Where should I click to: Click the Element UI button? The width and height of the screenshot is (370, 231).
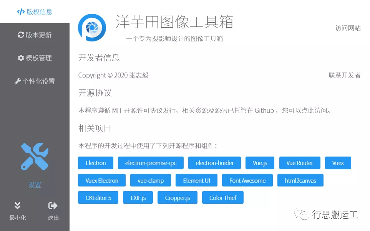196,180
